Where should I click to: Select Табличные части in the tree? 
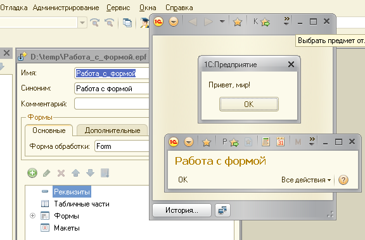(x=82, y=204)
